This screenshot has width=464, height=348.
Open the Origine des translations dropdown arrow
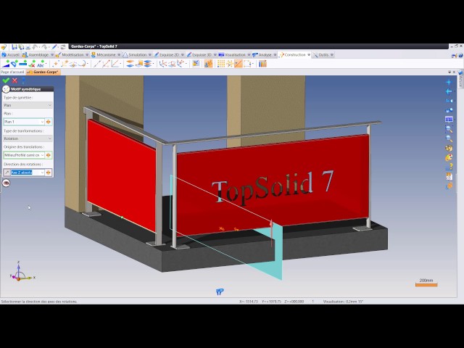42,155
